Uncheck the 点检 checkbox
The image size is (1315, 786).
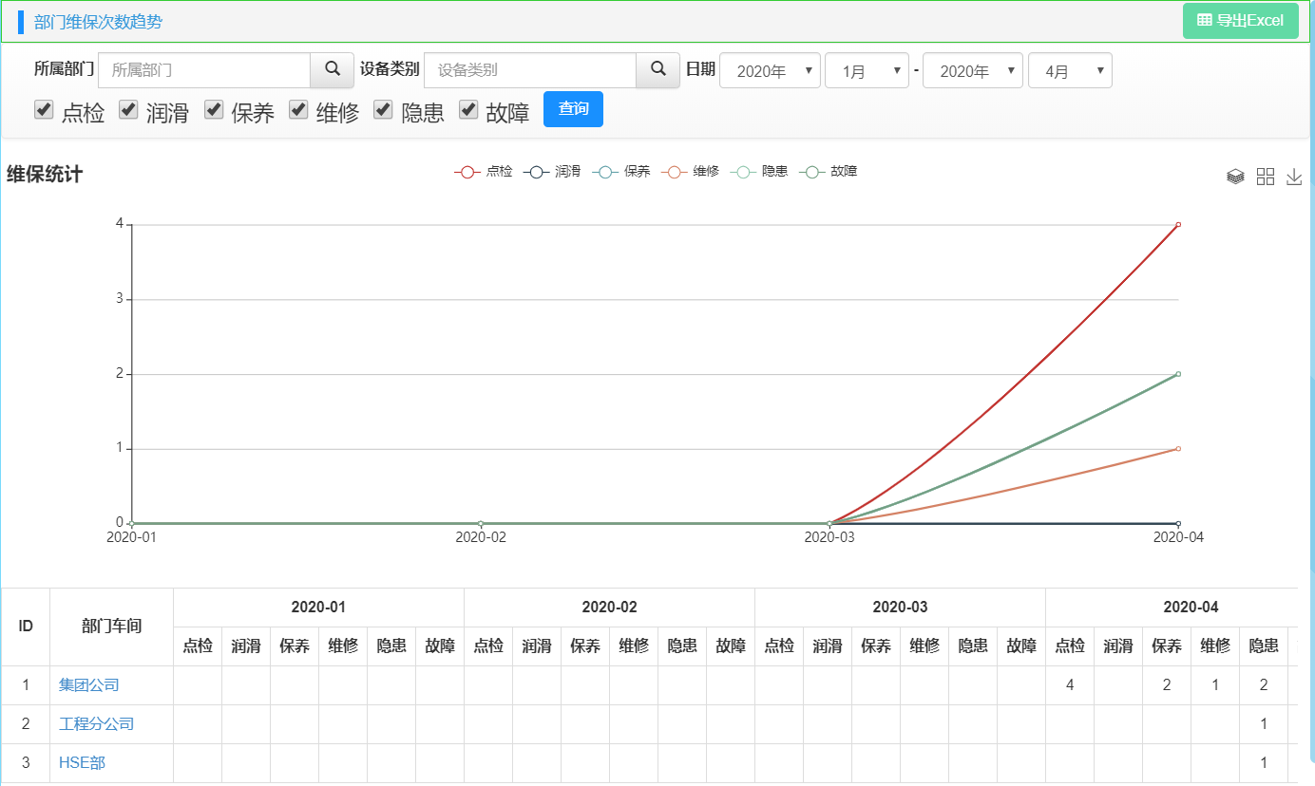(x=44, y=110)
